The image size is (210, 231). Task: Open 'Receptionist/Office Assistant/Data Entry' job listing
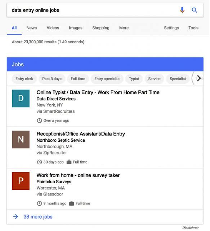[x=81, y=134]
